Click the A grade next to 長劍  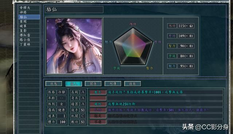tap(83, 92)
